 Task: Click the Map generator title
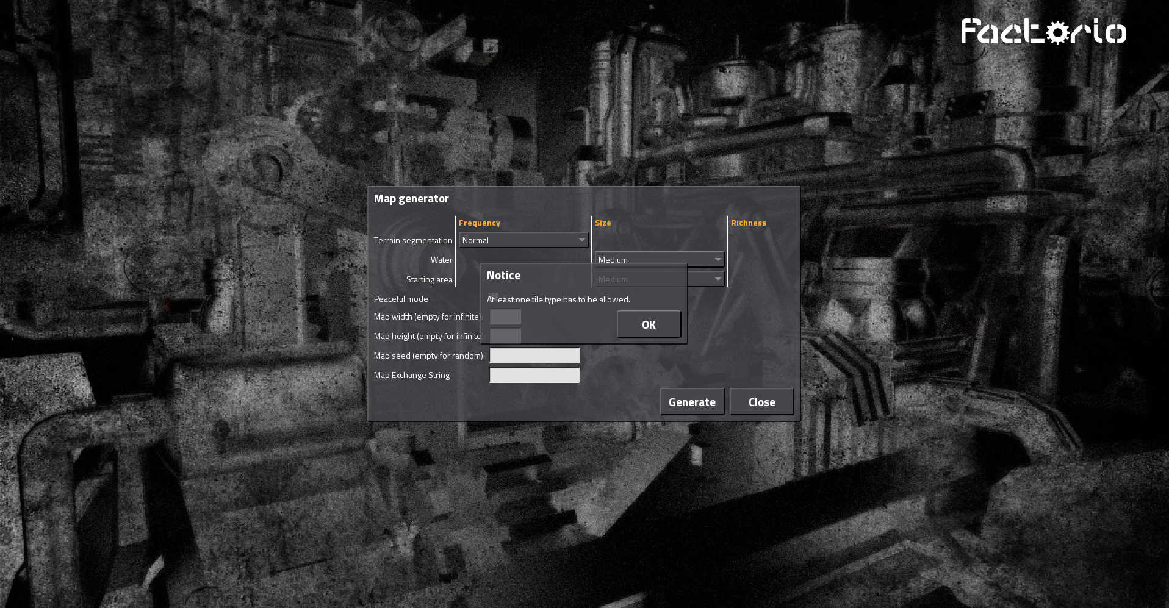click(x=411, y=199)
